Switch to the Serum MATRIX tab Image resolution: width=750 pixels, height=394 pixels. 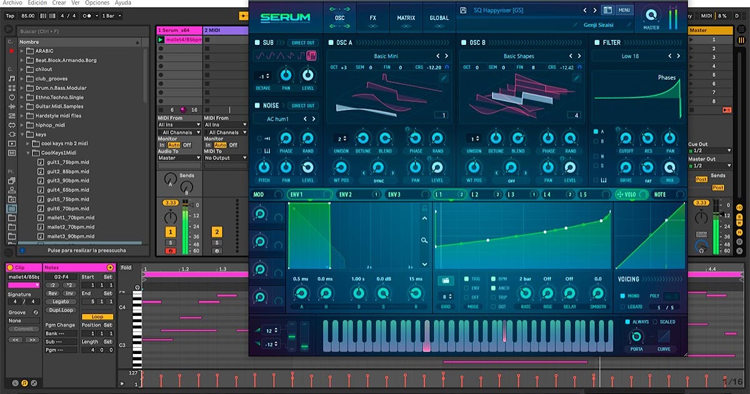click(x=406, y=17)
